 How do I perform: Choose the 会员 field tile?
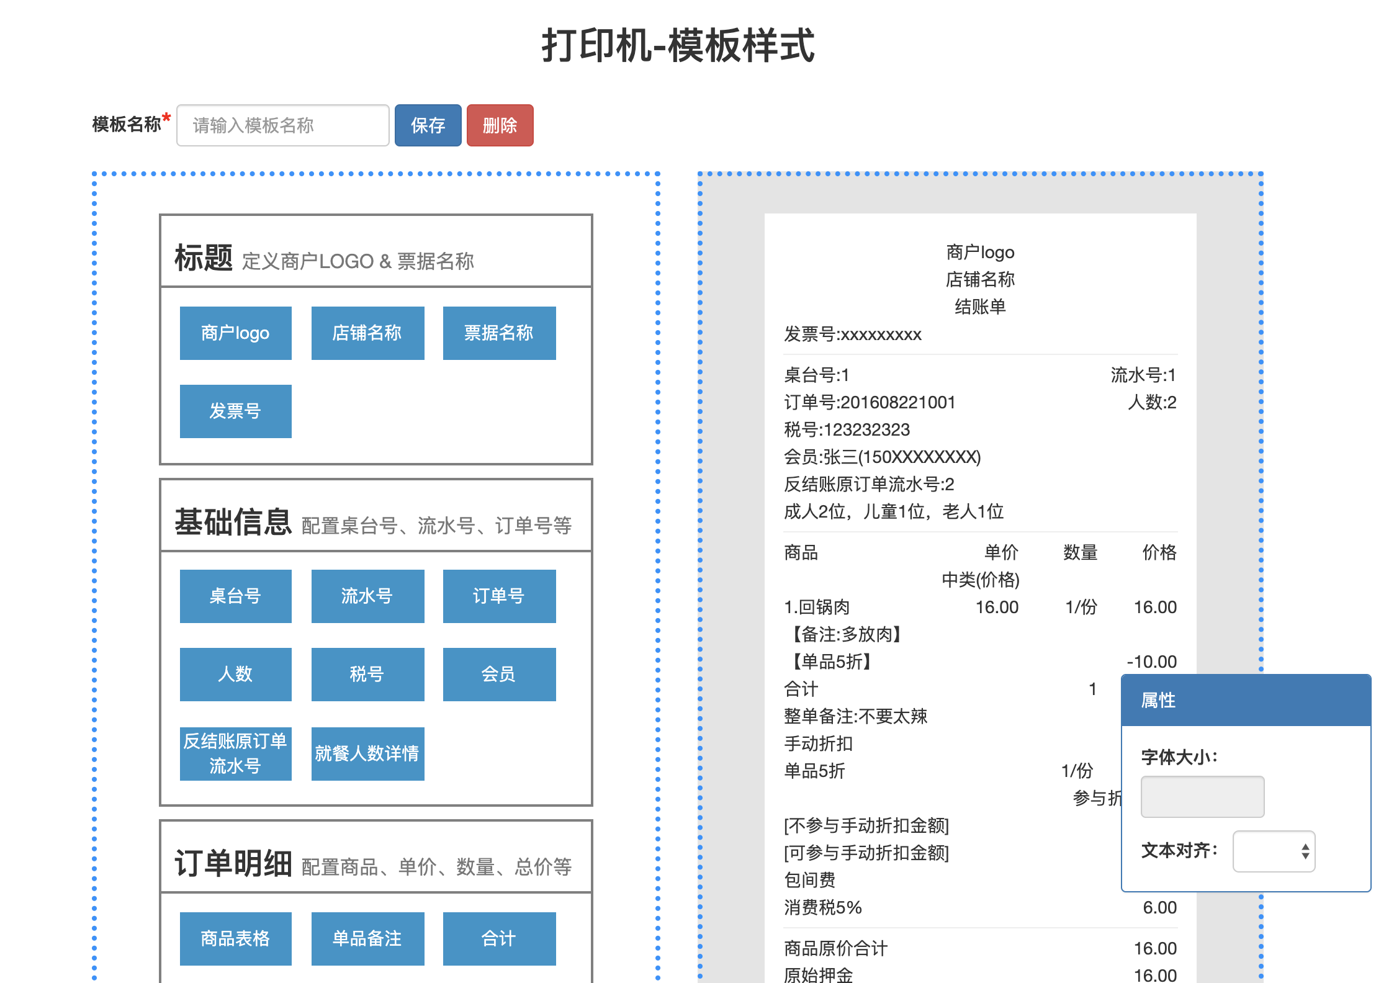click(499, 675)
